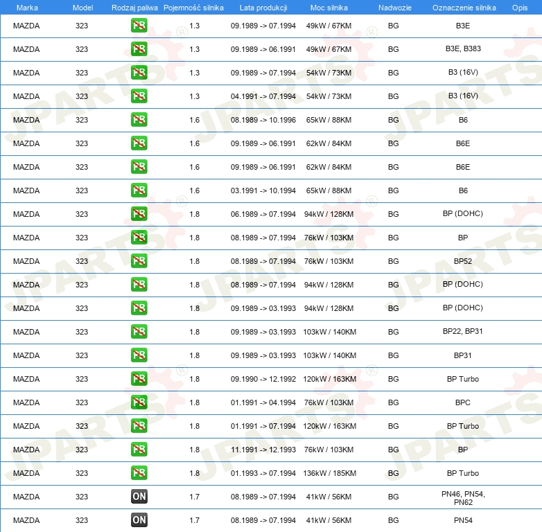Click the Lata produkcji column header
The width and height of the screenshot is (542, 532).
263,8
